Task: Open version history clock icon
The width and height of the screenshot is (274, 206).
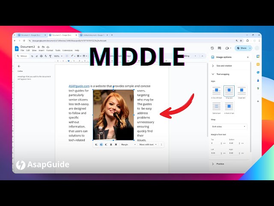Action: pos(212,48)
